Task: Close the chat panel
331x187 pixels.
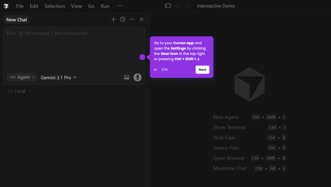Action: [x=142, y=19]
